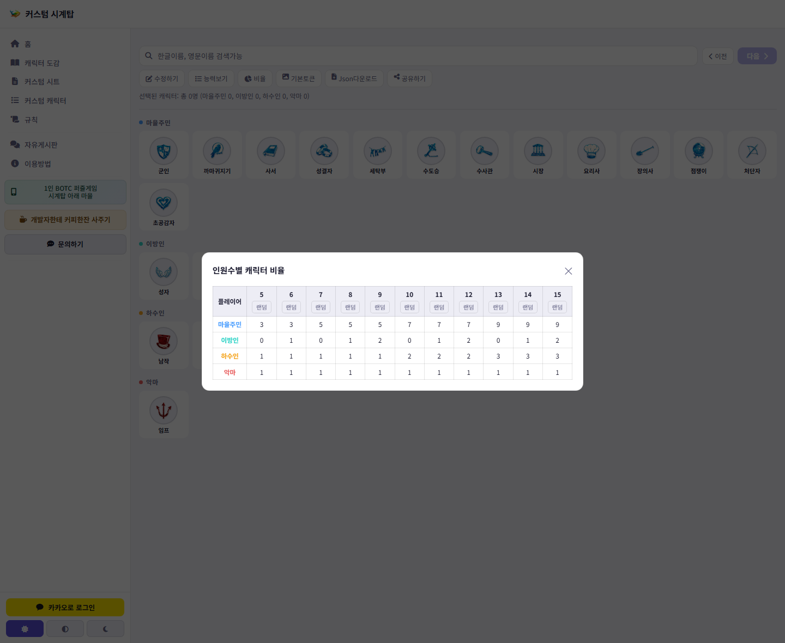This screenshot has width=785, height=643.
Task: Click the 랜덤 button under 13 players
Action: pos(498,307)
